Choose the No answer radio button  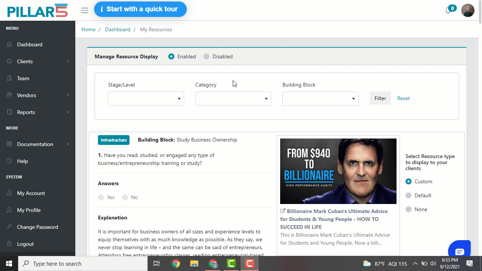click(x=125, y=197)
